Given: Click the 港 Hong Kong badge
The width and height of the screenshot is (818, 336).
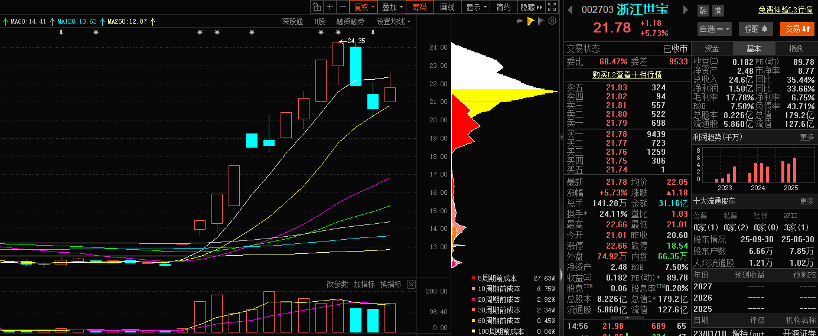Looking at the screenshot, I should pos(718,11).
